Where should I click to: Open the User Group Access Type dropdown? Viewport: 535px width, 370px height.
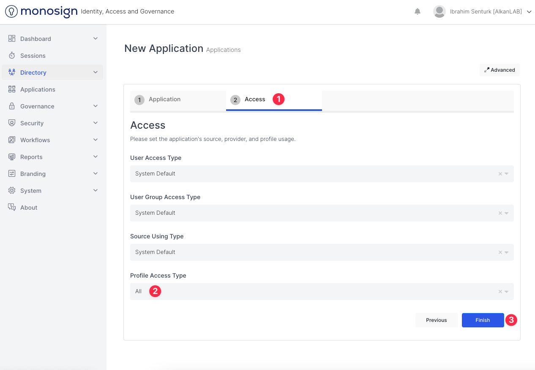[x=507, y=213]
